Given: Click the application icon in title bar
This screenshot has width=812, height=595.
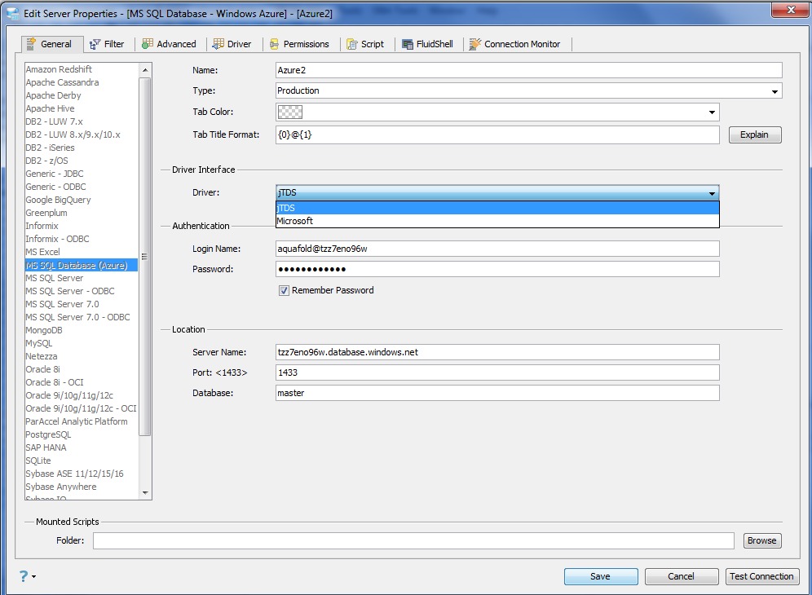Looking at the screenshot, I should coord(13,14).
